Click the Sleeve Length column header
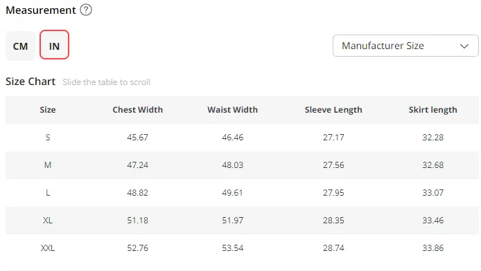 point(333,110)
